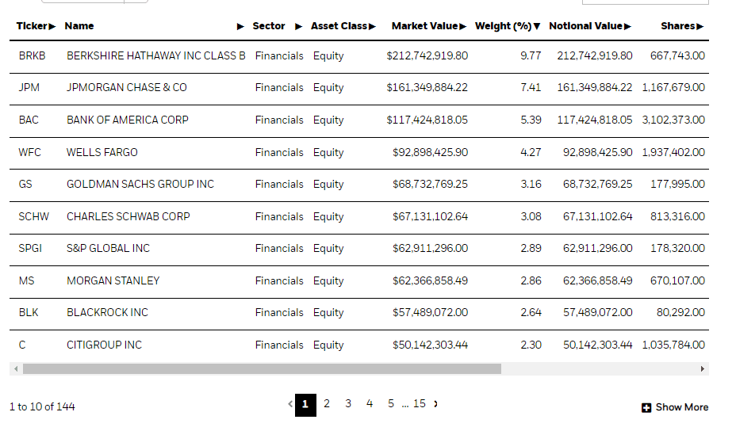Go to previous page chevron
Screen dimensions: 736x431
click(290, 404)
